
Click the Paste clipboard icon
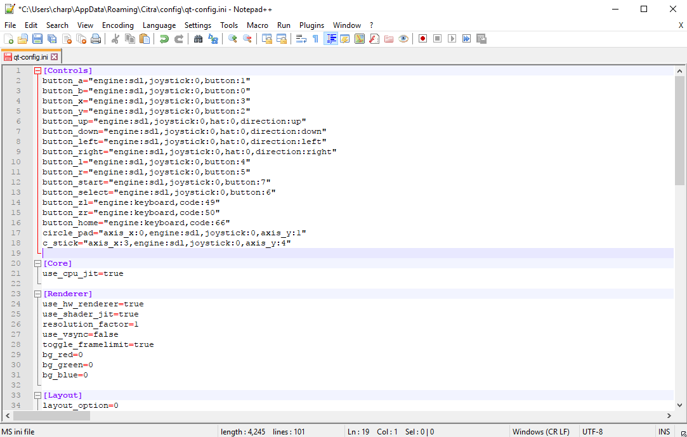(x=145, y=39)
